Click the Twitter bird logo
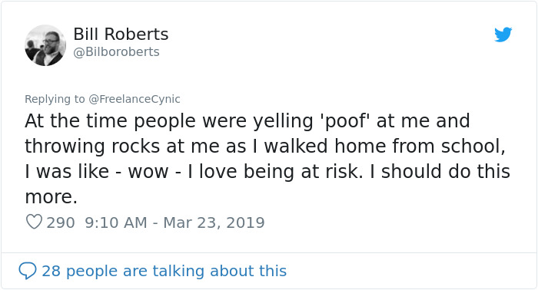Viewport: 538px width, 290px height. 503,35
